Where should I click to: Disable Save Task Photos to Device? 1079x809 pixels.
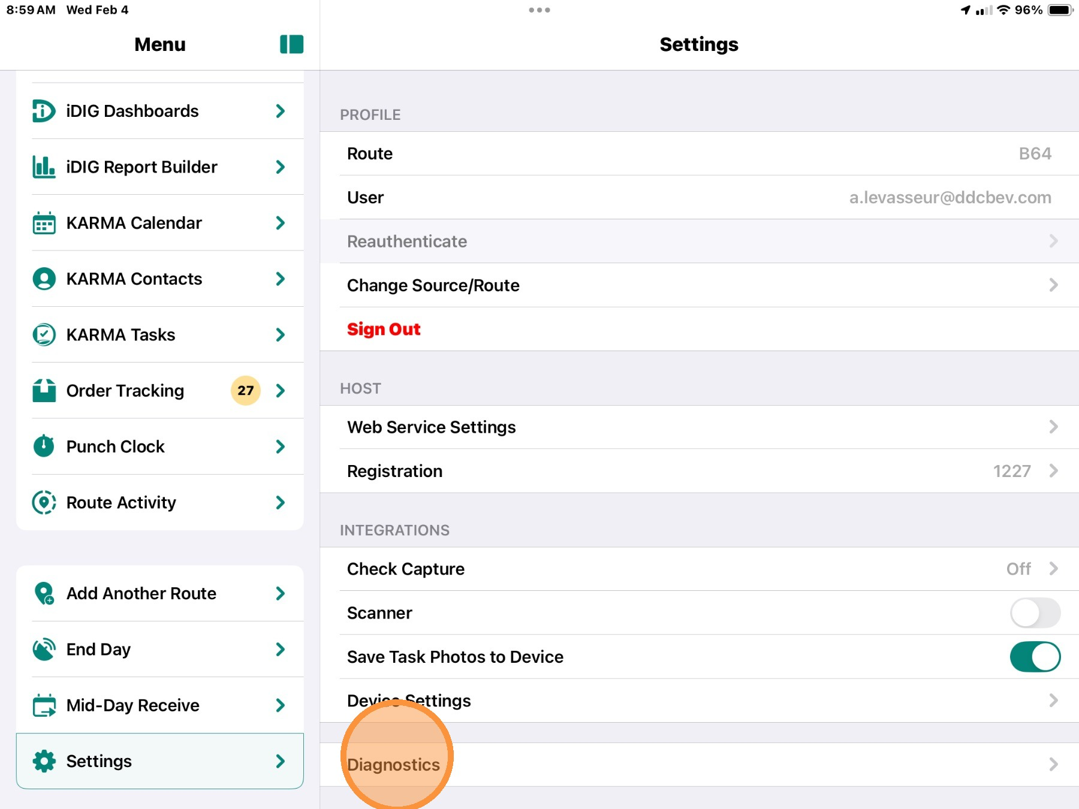coord(1035,657)
